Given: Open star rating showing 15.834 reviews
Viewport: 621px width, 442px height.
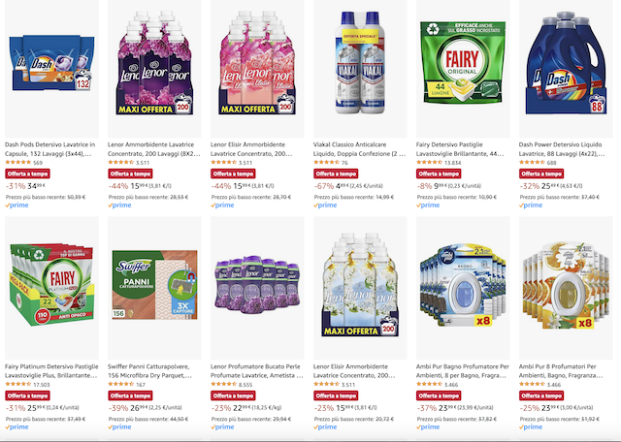Looking at the screenshot, I should click(429, 162).
